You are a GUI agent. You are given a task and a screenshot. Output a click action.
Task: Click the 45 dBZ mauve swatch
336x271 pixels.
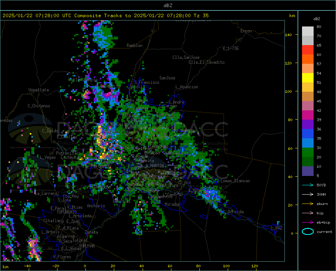coord(308,106)
